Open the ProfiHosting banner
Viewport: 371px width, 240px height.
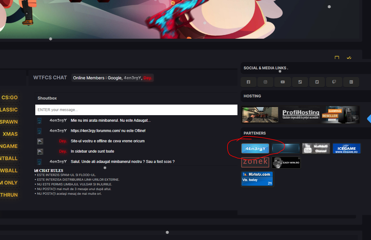(300, 115)
